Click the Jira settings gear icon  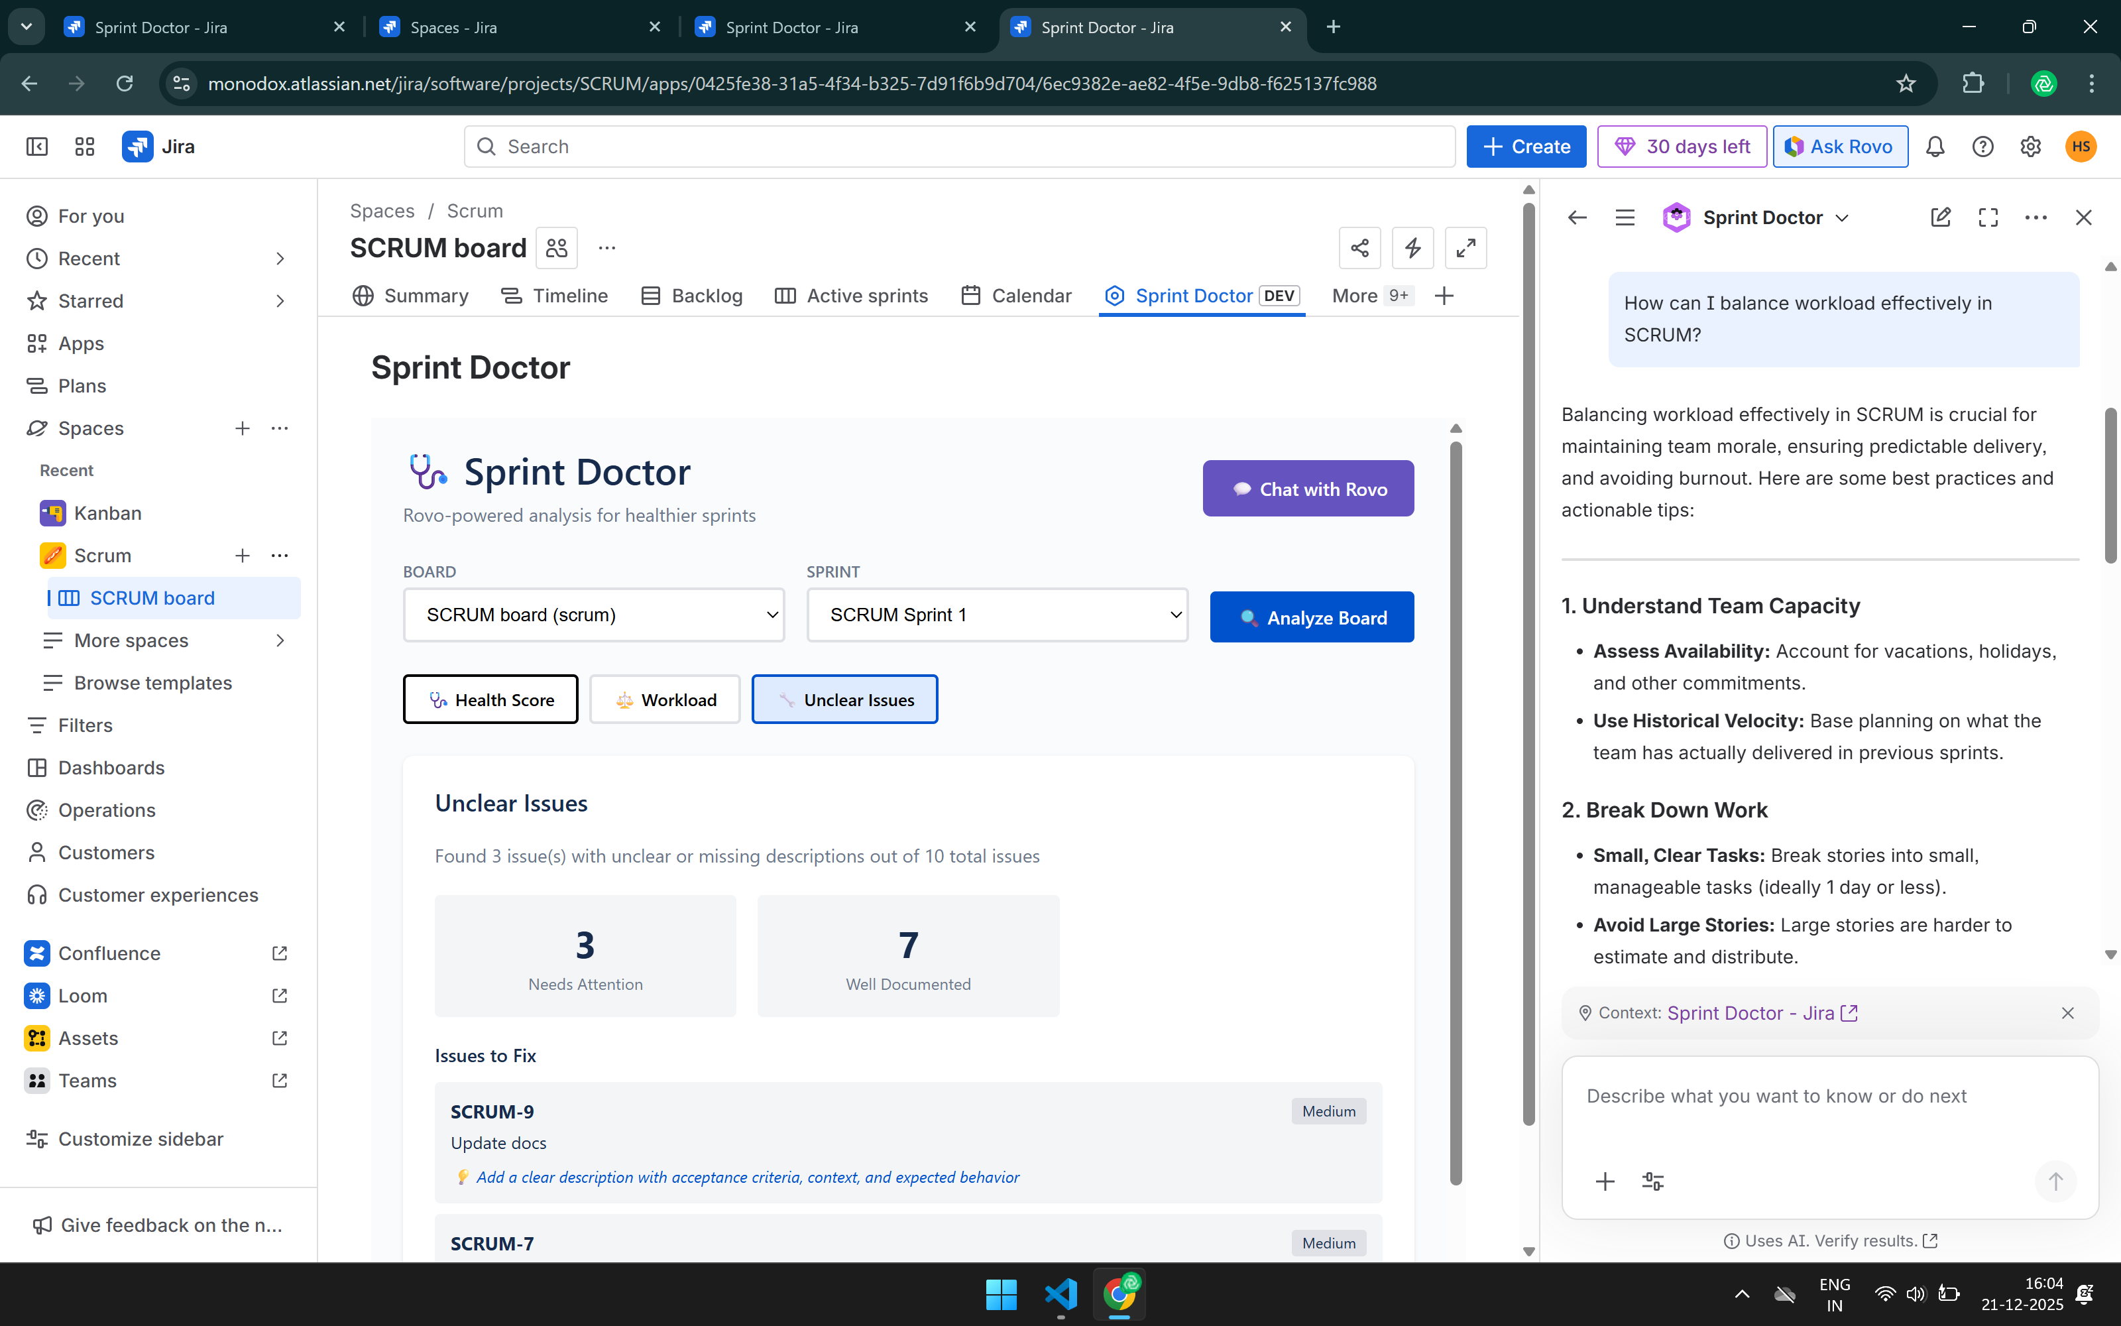2030,147
